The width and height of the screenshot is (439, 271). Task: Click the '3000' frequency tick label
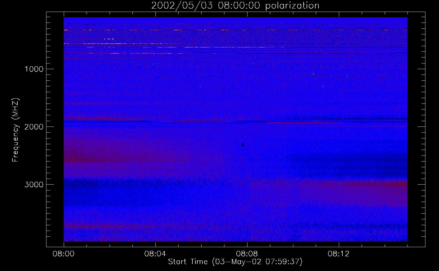[x=34, y=185]
